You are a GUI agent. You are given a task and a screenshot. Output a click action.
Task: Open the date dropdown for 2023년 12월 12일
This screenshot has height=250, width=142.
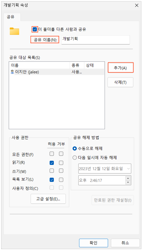tap(128, 169)
